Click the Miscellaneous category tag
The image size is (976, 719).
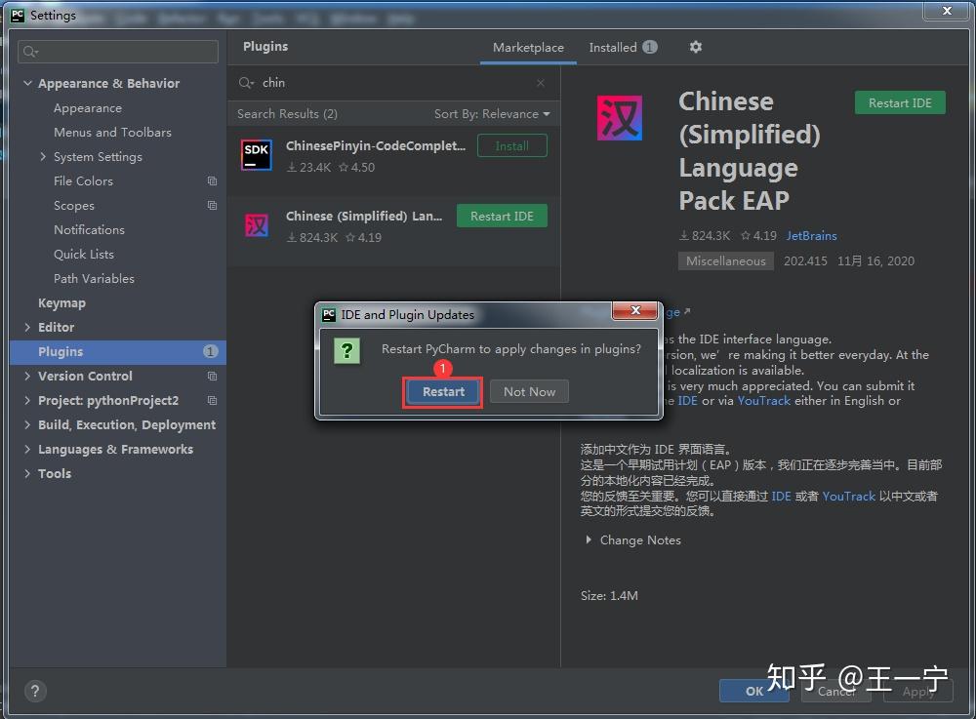(x=726, y=261)
